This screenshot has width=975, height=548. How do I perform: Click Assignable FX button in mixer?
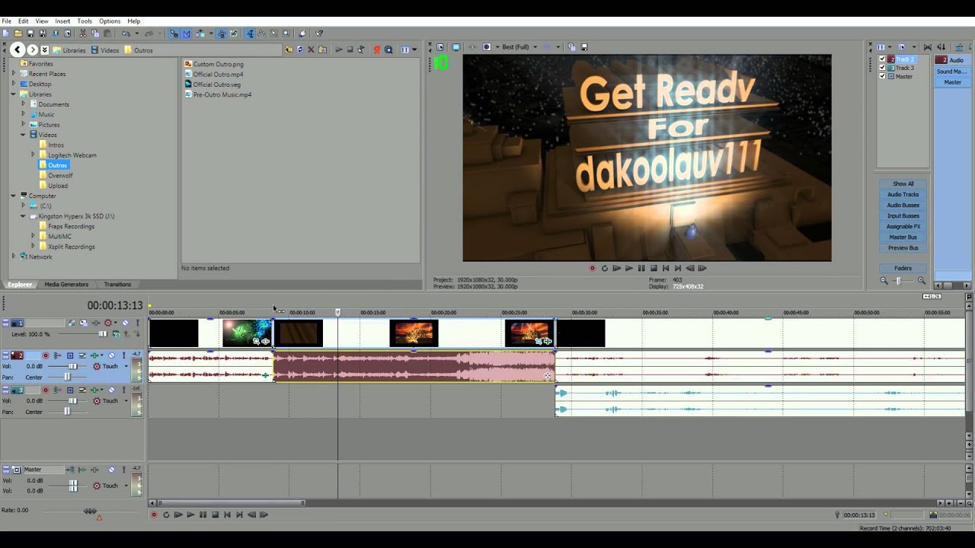(903, 226)
